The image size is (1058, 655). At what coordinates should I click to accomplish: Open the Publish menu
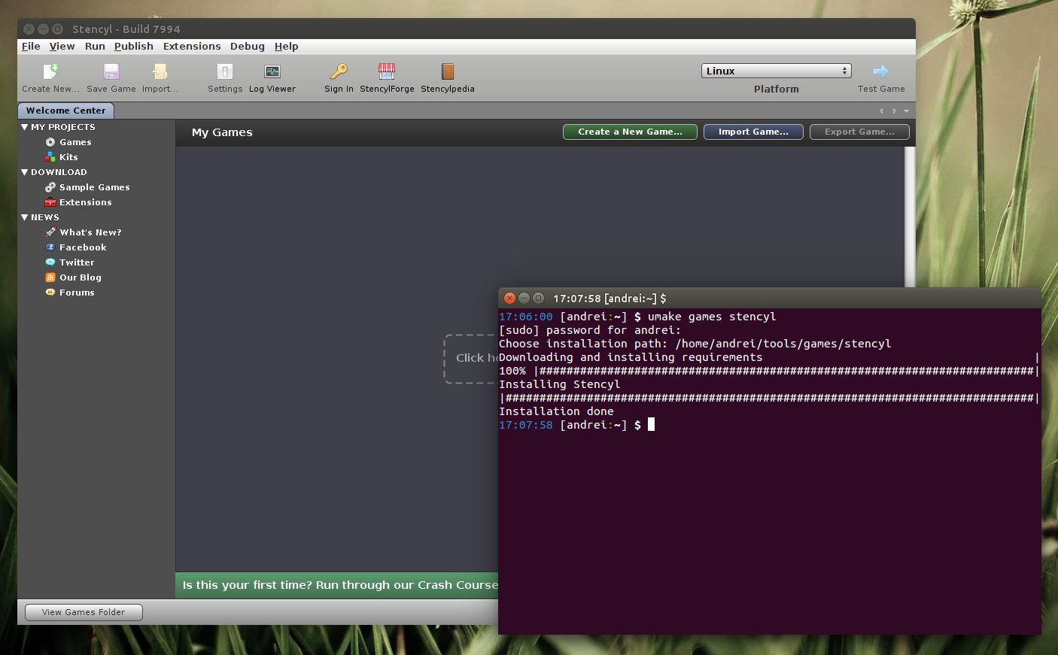[x=134, y=46]
